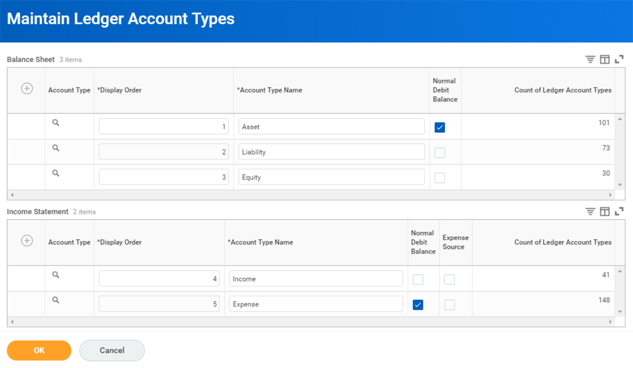Click Income Statement Account Type column header
Image resolution: width=633 pixels, height=368 pixels.
69,242
